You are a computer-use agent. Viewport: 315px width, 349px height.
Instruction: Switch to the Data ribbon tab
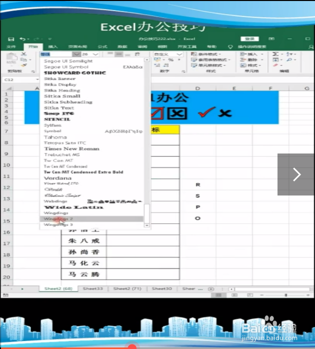pyautogui.click(x=122, y=46)
